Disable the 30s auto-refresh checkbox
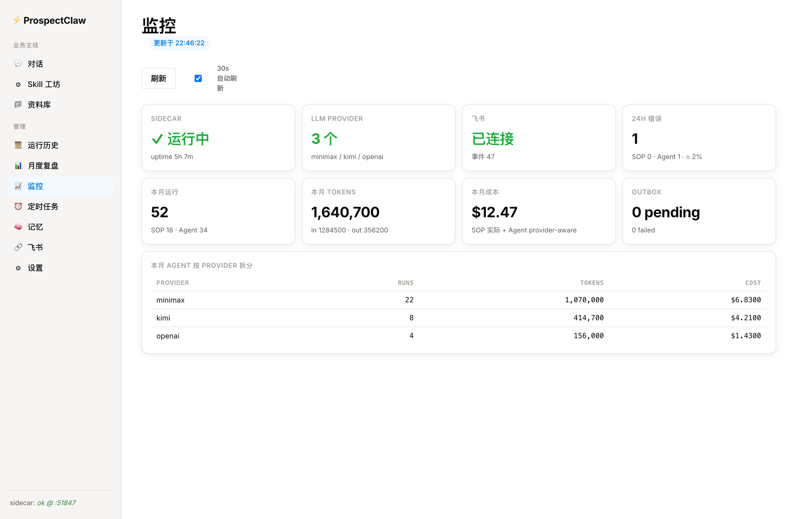The image size is (796, 519). (198, 78)
